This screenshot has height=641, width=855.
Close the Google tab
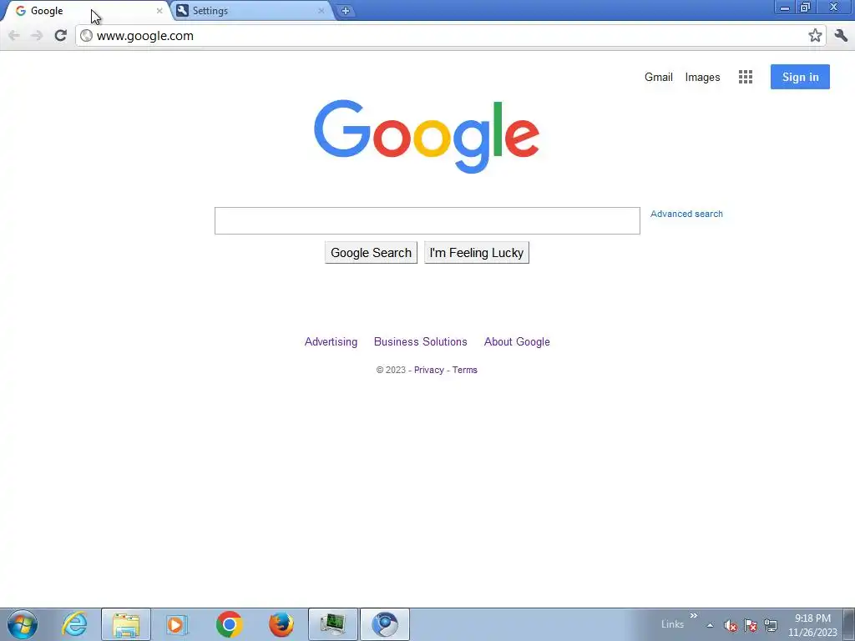pos(159,11)
